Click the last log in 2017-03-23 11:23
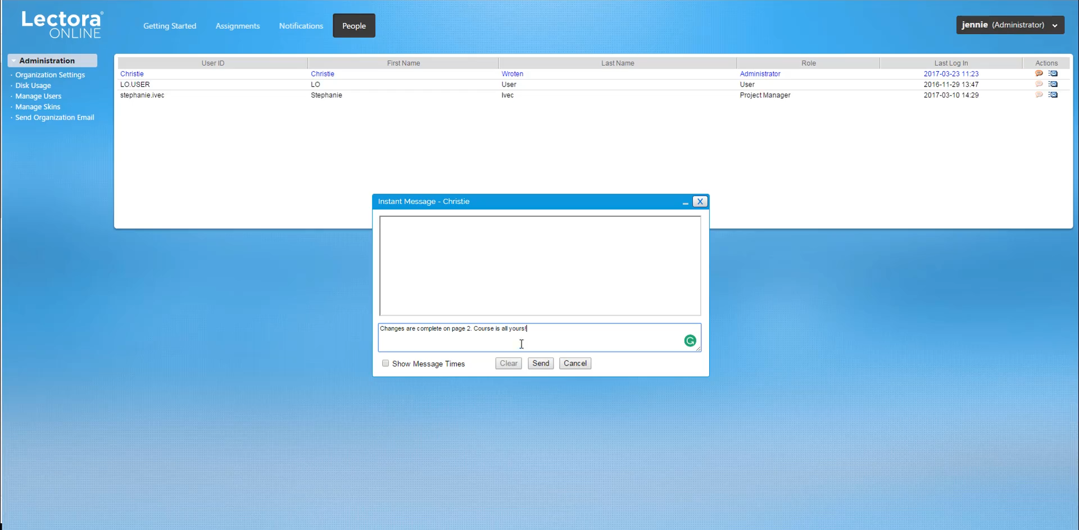1079x530 pixels. click(951, 74)
